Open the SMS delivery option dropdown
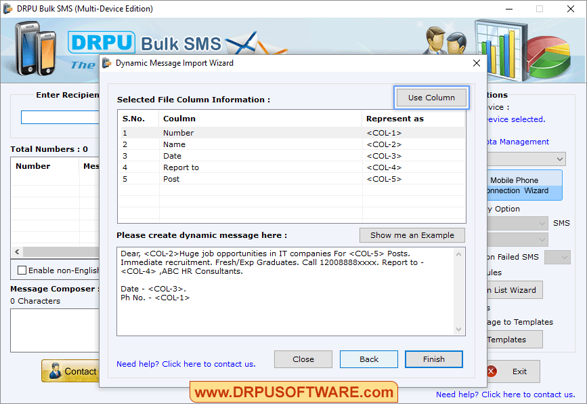Viewport: 587px width, 404px height. pyautogui.click(x=517, y=224)
